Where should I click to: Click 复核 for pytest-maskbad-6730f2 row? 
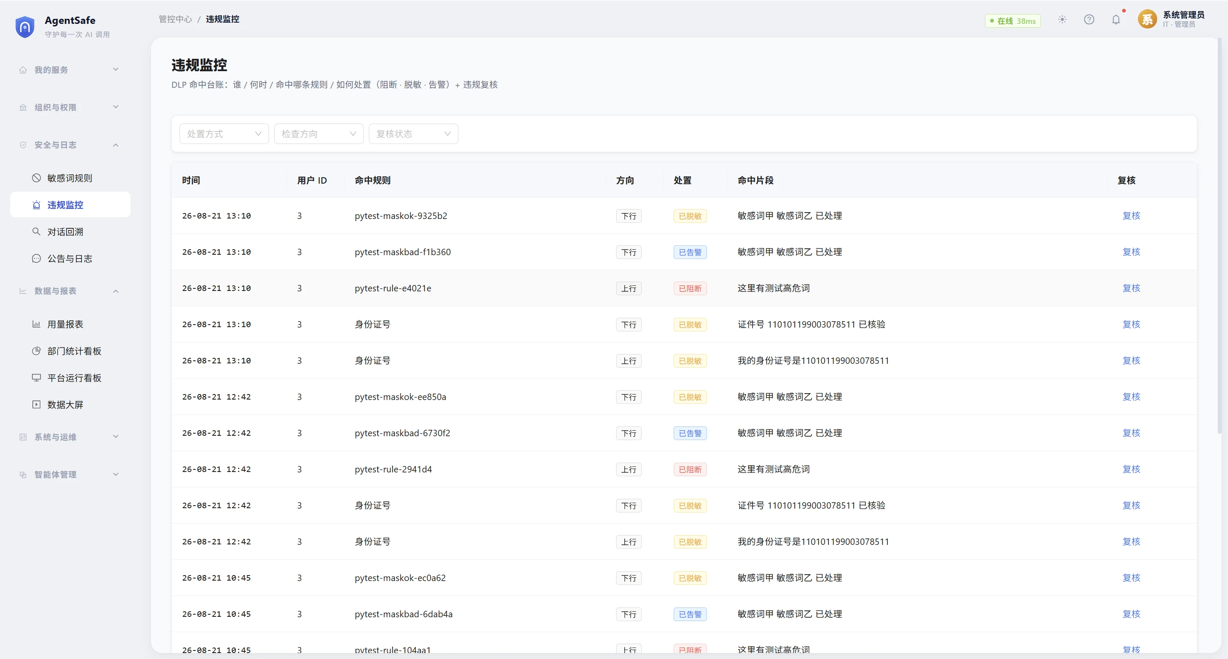[1131, 433]
